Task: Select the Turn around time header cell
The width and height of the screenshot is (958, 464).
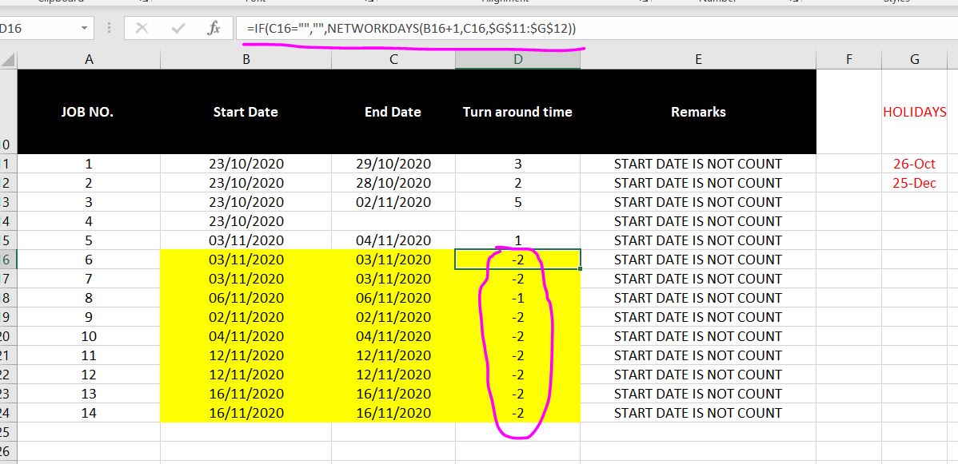Action: pos(517,112)
